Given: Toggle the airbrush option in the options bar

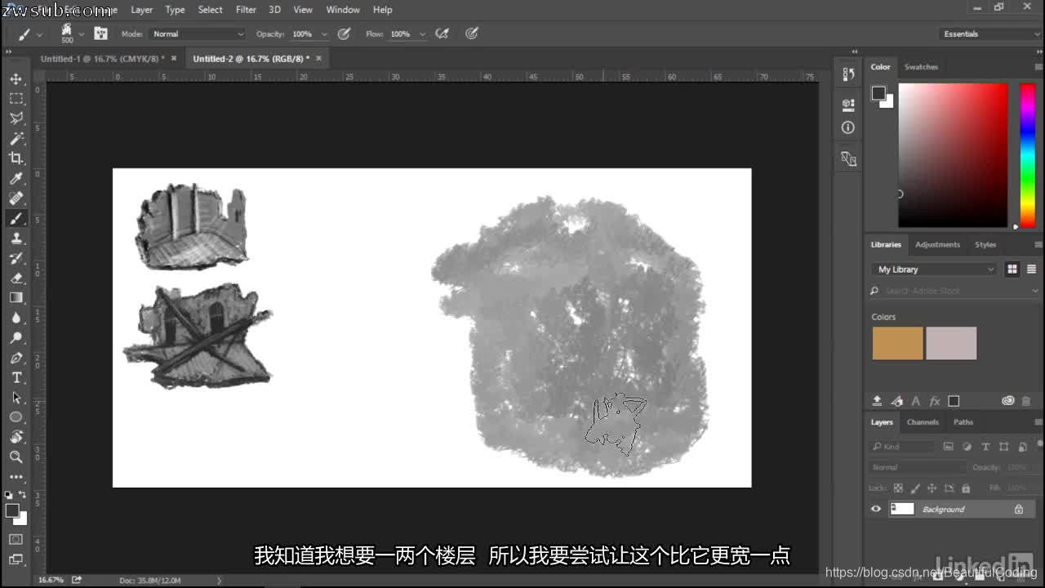Looking at the screenshot, I should (442, 33).
